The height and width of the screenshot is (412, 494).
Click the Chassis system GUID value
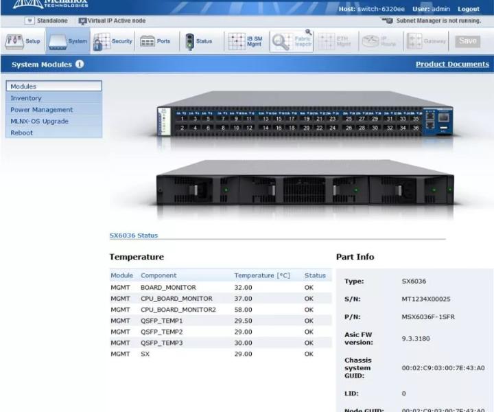(x=443, y=368)
